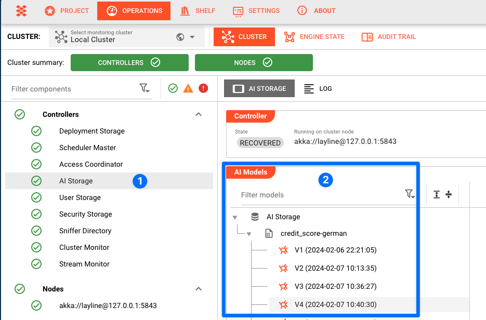Viewport: 486px width, 320px height.
Task: Select the Scheduler Master controller
Action: (x=87, y=148)
